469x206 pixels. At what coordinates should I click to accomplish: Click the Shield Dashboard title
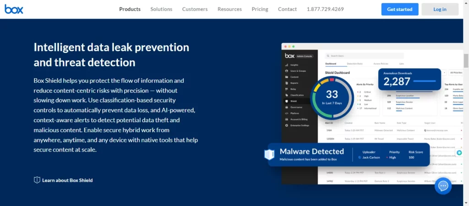(337, 73)
